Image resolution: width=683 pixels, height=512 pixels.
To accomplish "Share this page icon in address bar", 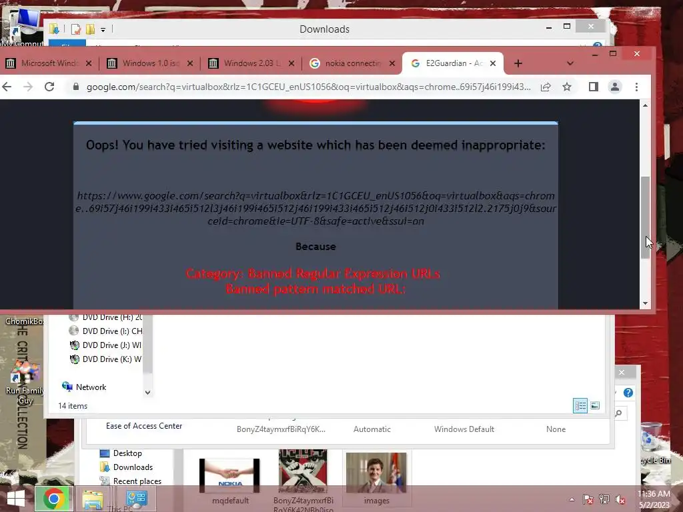I will [x=546, y=87].
